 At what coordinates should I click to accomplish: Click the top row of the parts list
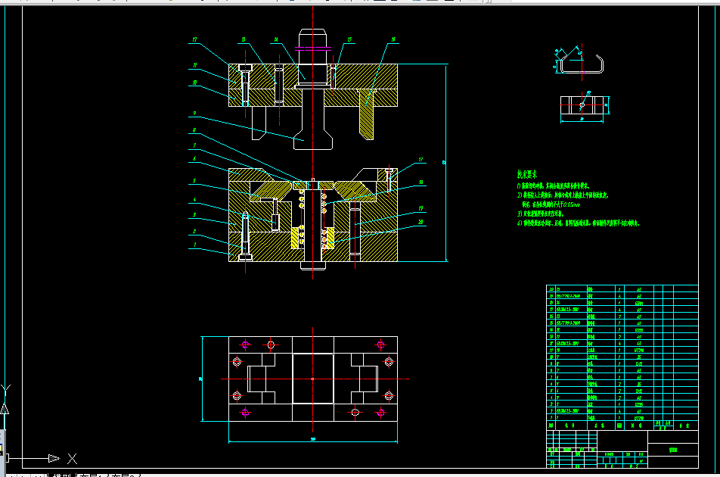(622, 289)
